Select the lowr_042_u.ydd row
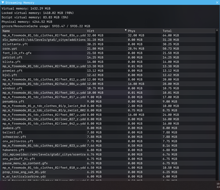The image size is (220, 190). click(109, 124)
